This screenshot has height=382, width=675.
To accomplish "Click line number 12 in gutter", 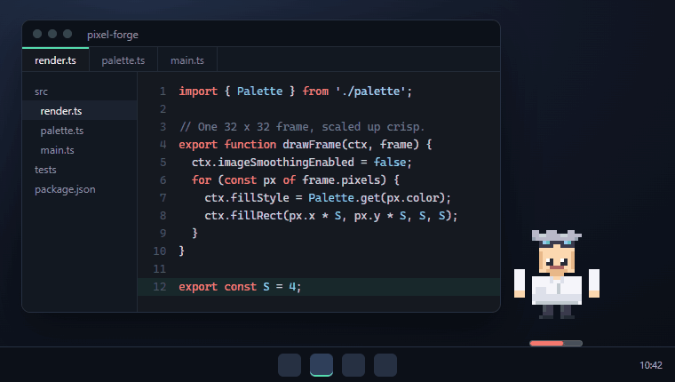I will pos(160,287).
